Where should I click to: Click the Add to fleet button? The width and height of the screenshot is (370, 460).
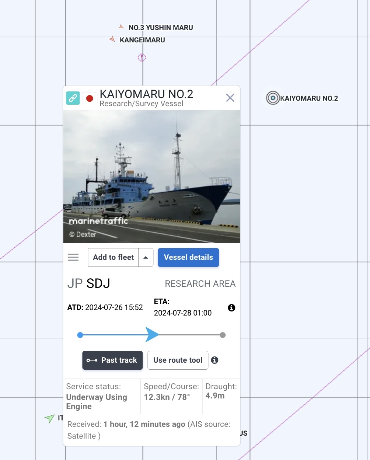click(114, 257)
